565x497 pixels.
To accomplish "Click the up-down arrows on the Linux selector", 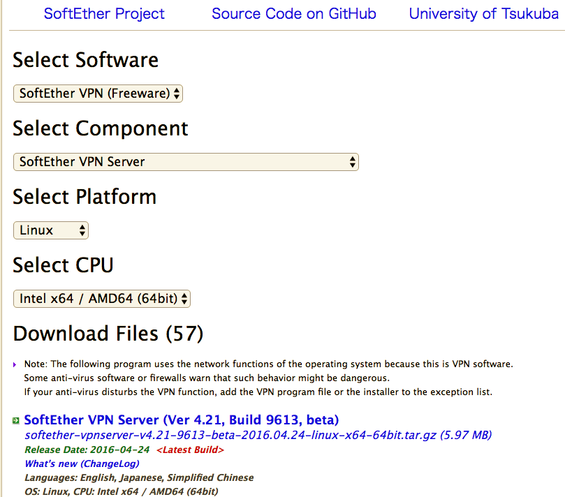I will [82, 230].
